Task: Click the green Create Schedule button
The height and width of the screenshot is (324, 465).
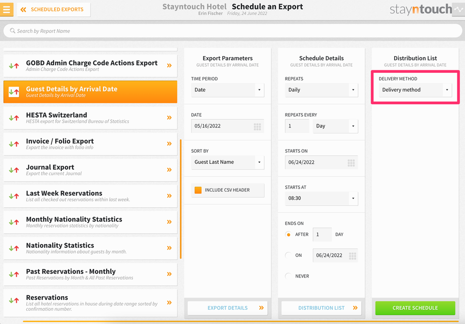Action: [x=415, y=308]
